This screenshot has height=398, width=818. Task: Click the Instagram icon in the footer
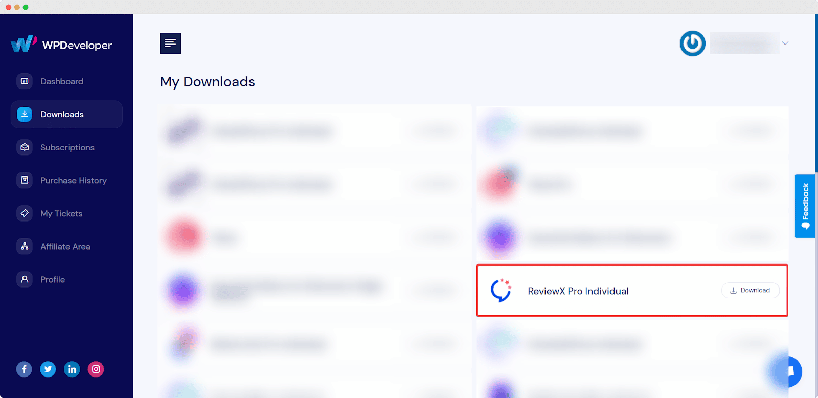pos(95,369)
